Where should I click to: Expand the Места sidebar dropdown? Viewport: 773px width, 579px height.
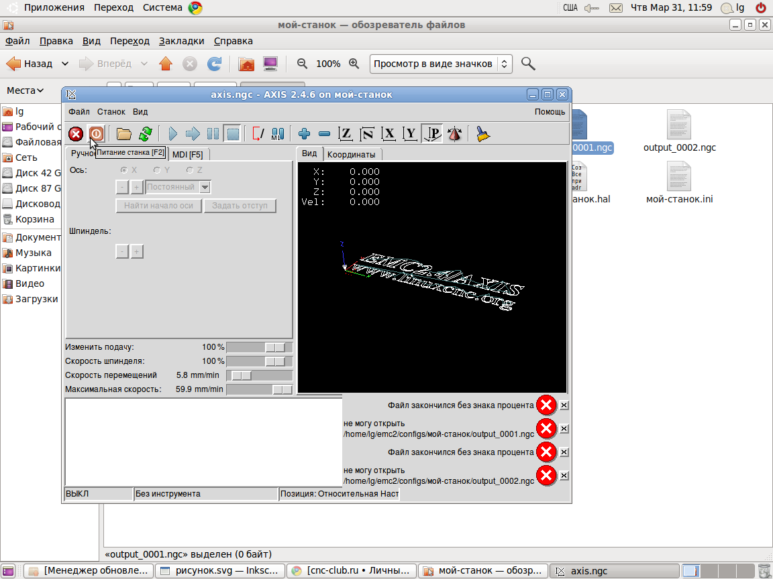click(25, 90)
